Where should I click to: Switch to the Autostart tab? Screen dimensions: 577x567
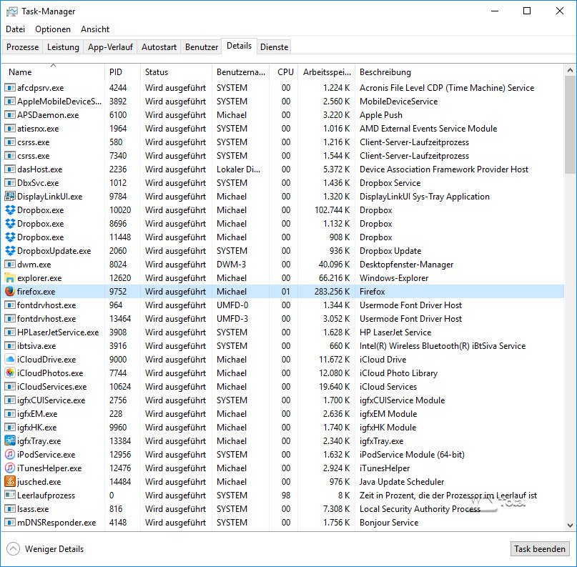[x=159, y=47]
